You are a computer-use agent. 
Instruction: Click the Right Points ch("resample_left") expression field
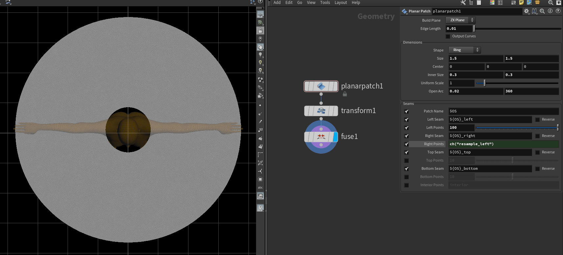[x=504, y=144]
